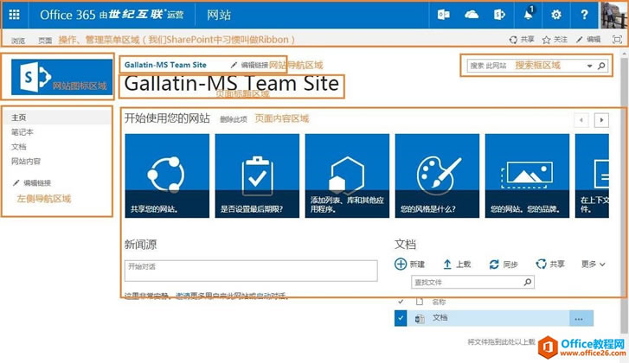Switch to the 页面 ribbon tab

click(x=45, y=40)
